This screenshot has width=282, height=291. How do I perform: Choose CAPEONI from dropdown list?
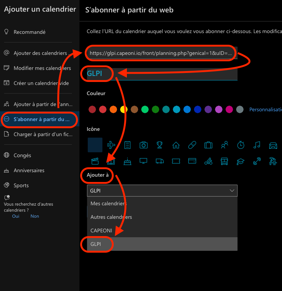[x=162, y=230]
